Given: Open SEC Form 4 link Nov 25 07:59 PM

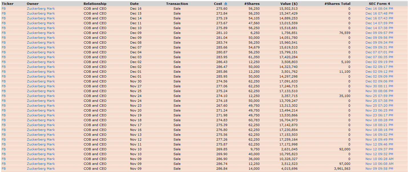Looking at the screenshot, I should click(379, 96).
